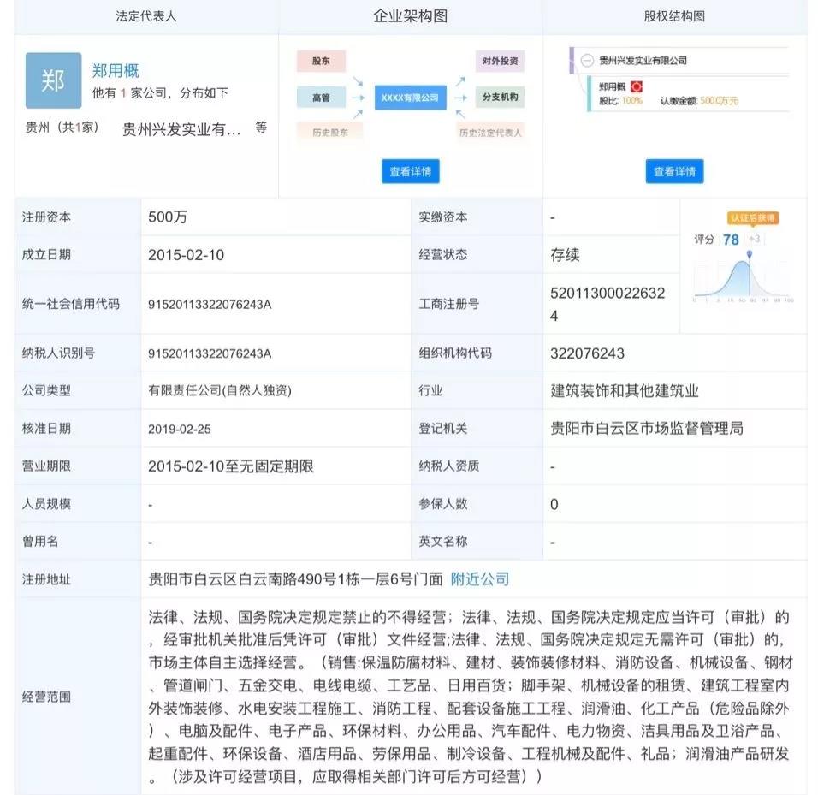Screen dimensions: 818x795
Task: Click the 经营状态 value "存续"
Action: [x=565, y=255]
